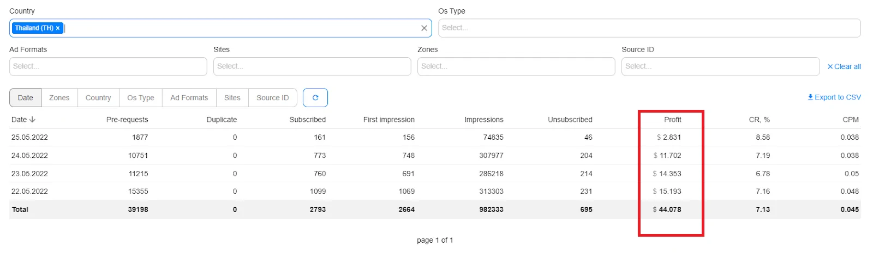
Task: Group the report by Os Type tab
Action: (x=141, y=98)
